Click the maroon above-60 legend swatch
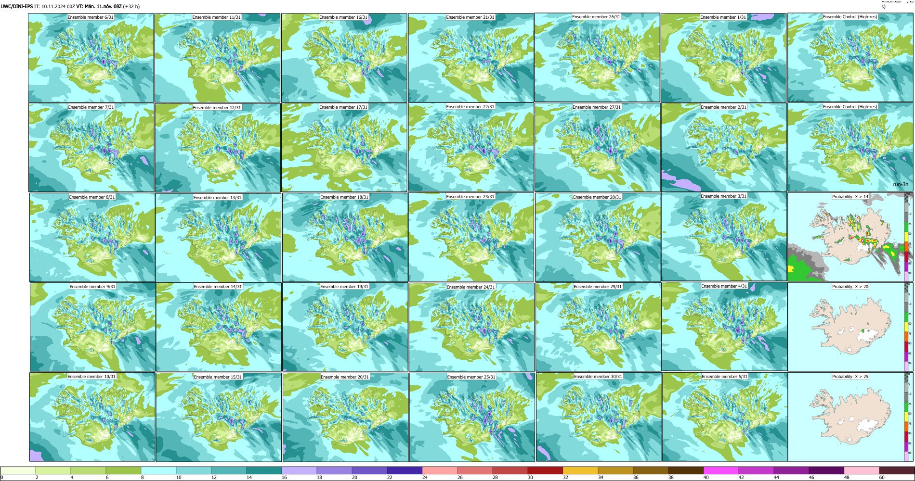 tap(897, 471)
